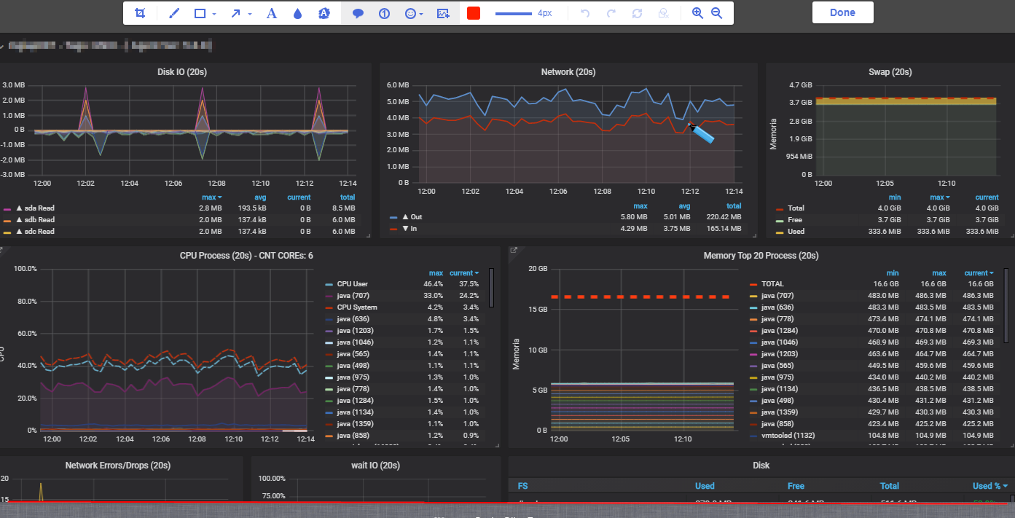Screen dimensions: 1015x518
Task: Open the wait IO (20s) panel menu
Action: [x=376, y=465]
